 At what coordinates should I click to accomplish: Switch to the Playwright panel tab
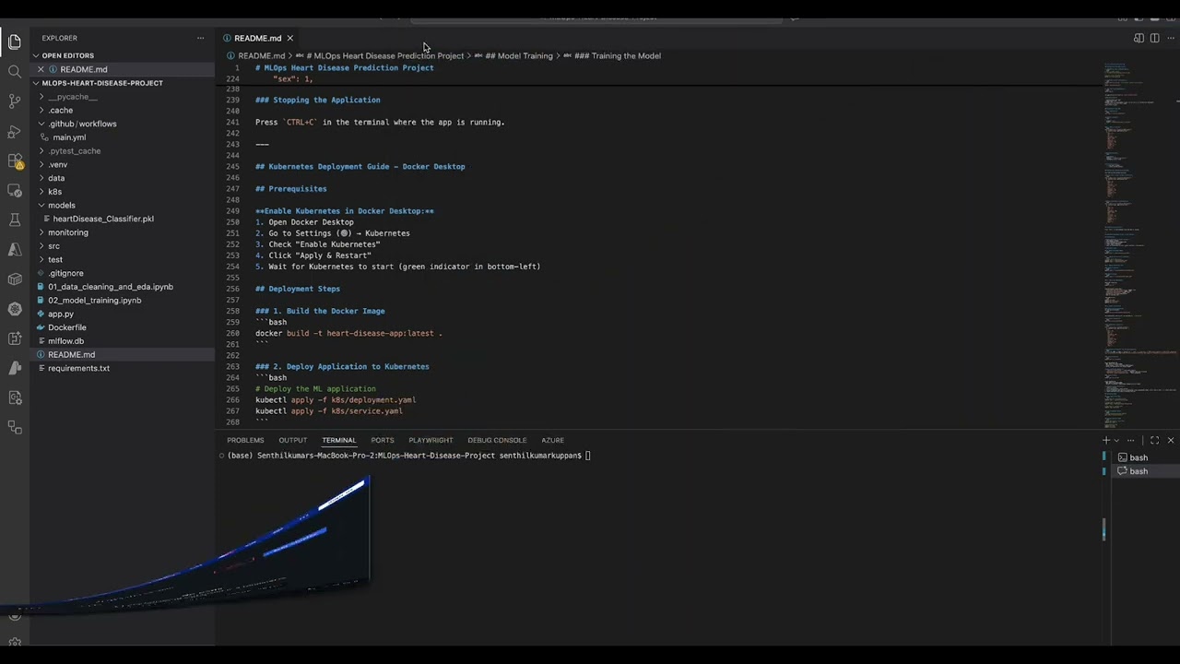431,440
